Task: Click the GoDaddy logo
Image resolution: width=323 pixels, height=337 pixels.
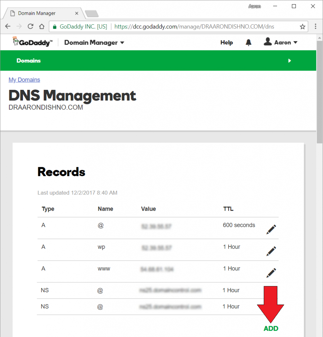Action: coord(31,42)
